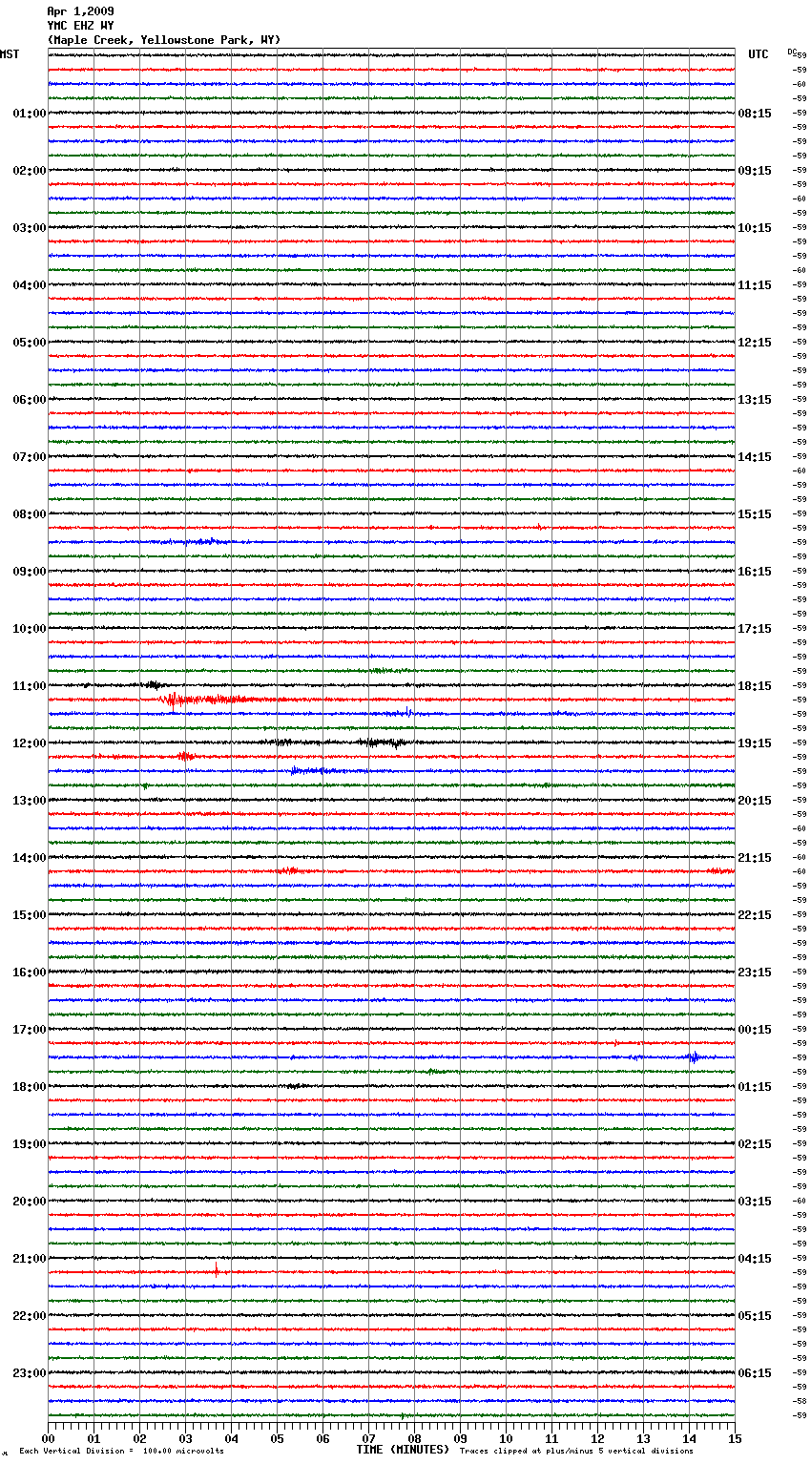Image resolution: width=811 pixels, height=1464 pixels.
Task: Click '(Maple Creek, Yellowstone Park, WY)' title
Action: [164, 40]
